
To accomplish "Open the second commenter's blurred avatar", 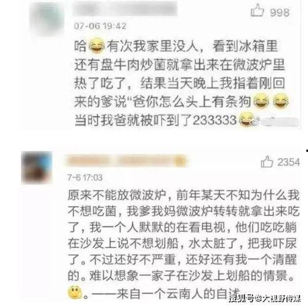I will tap(37, 167).
